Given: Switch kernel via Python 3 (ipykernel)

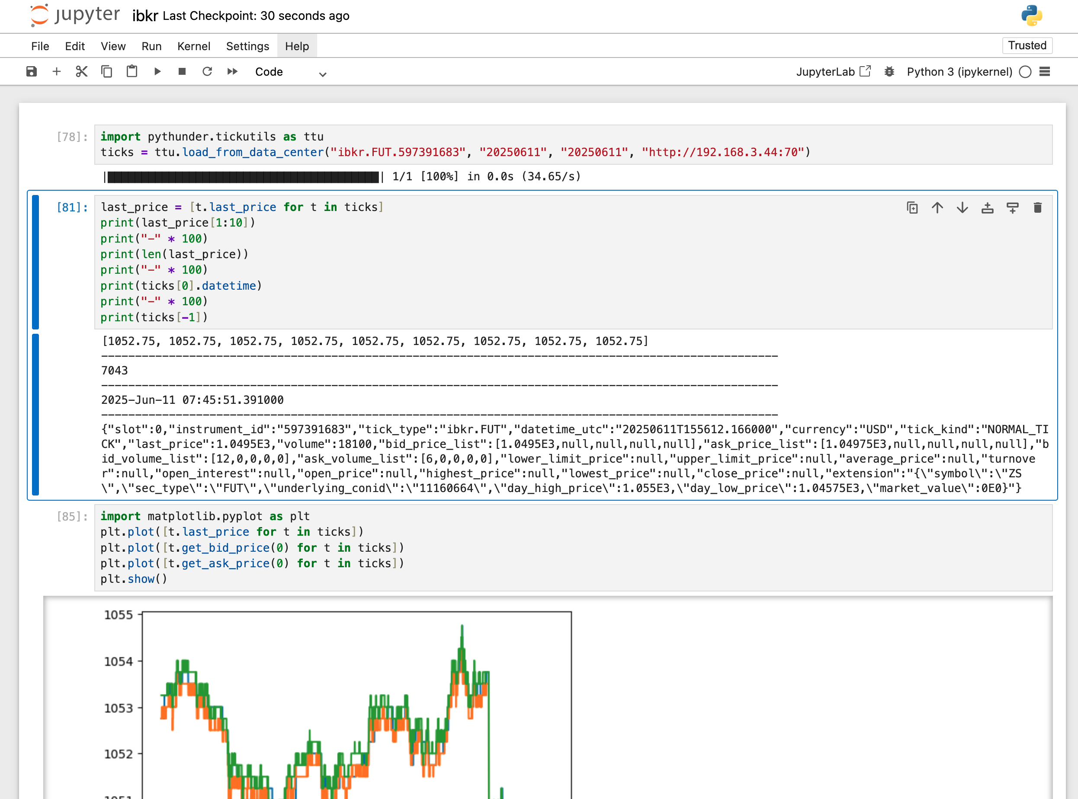Looking at the screenshot, I should point(959,72).
